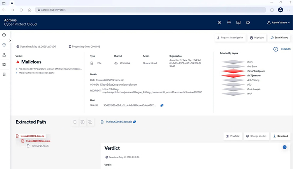Click the Malicious verdict heading
The width and height of the screenshot is (293, 169).
coord(31,62)
